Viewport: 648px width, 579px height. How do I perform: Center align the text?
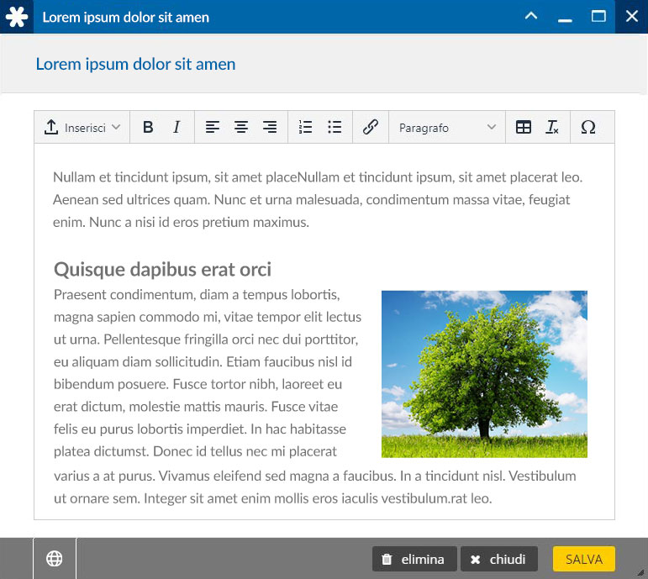click(x=241, y=127)
